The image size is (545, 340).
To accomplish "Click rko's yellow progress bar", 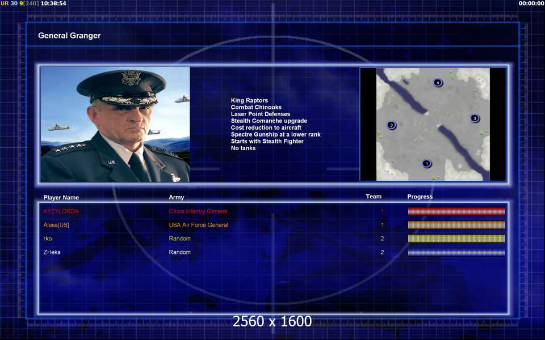I will point(456,239).
